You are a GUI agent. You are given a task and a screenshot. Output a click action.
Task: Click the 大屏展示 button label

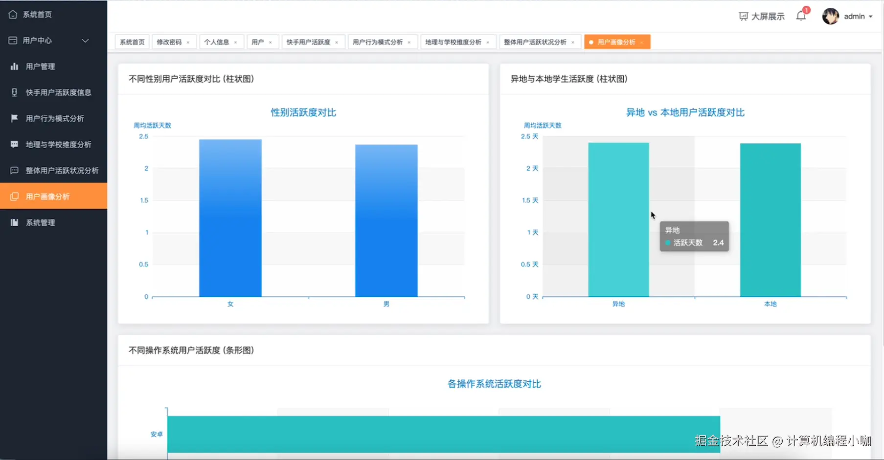click(768, 17)
